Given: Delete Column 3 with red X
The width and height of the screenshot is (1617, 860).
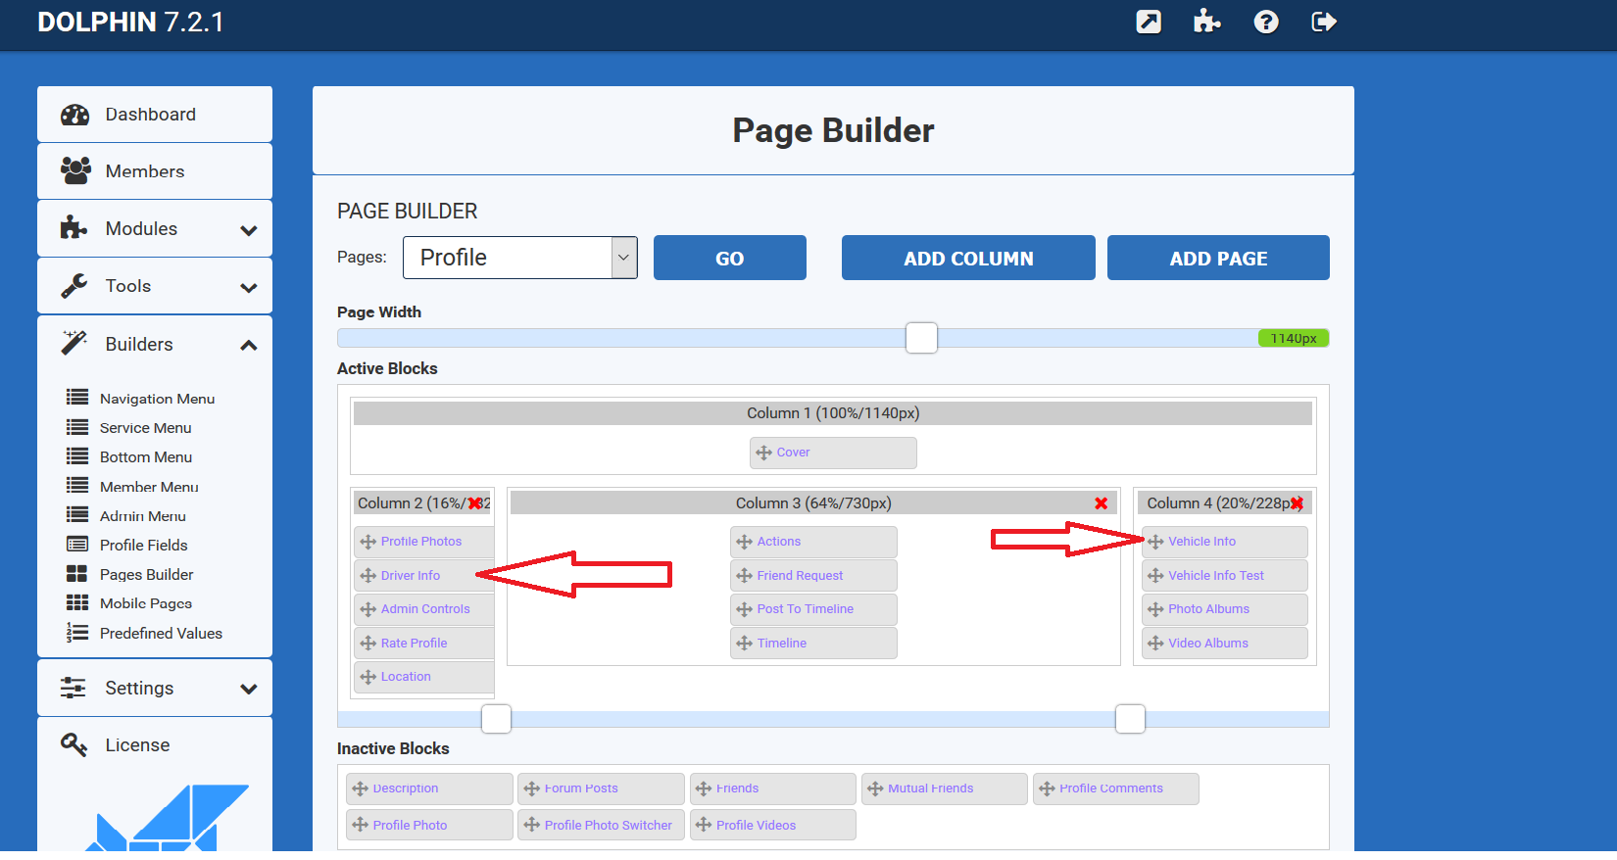Looking at the screenshot, I should click(x=1101, y=503).
